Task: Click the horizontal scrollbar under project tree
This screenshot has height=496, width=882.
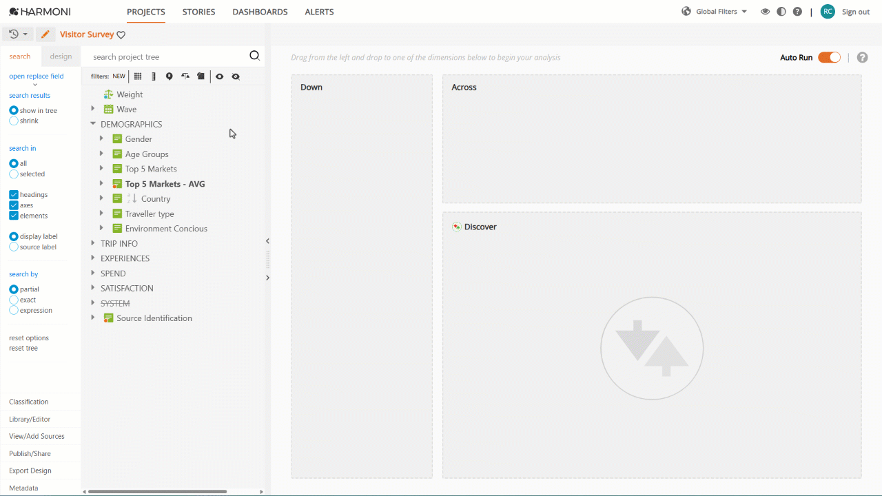Action: (157, 492)
